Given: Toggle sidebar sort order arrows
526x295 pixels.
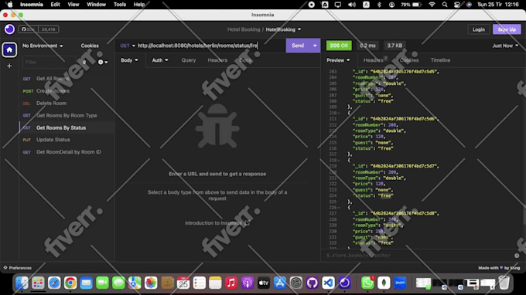Looking at the screenshot, I should tap(84, 62).
